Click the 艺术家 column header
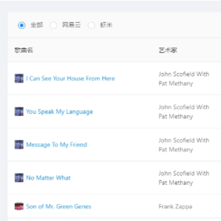 coord(168,50)
